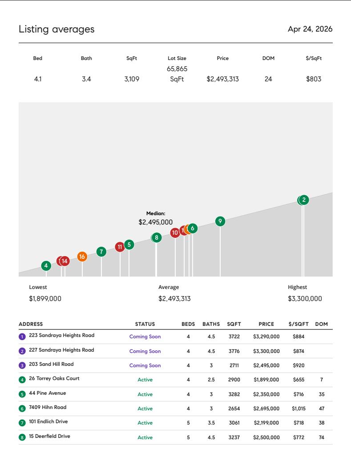Click the STATUS column header
Screen dimensions: 351x457
coord(145,324)
